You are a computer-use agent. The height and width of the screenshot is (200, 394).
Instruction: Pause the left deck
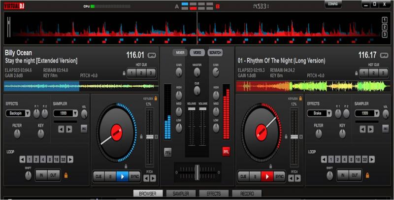pyautogui.click(x=110, y=177)
